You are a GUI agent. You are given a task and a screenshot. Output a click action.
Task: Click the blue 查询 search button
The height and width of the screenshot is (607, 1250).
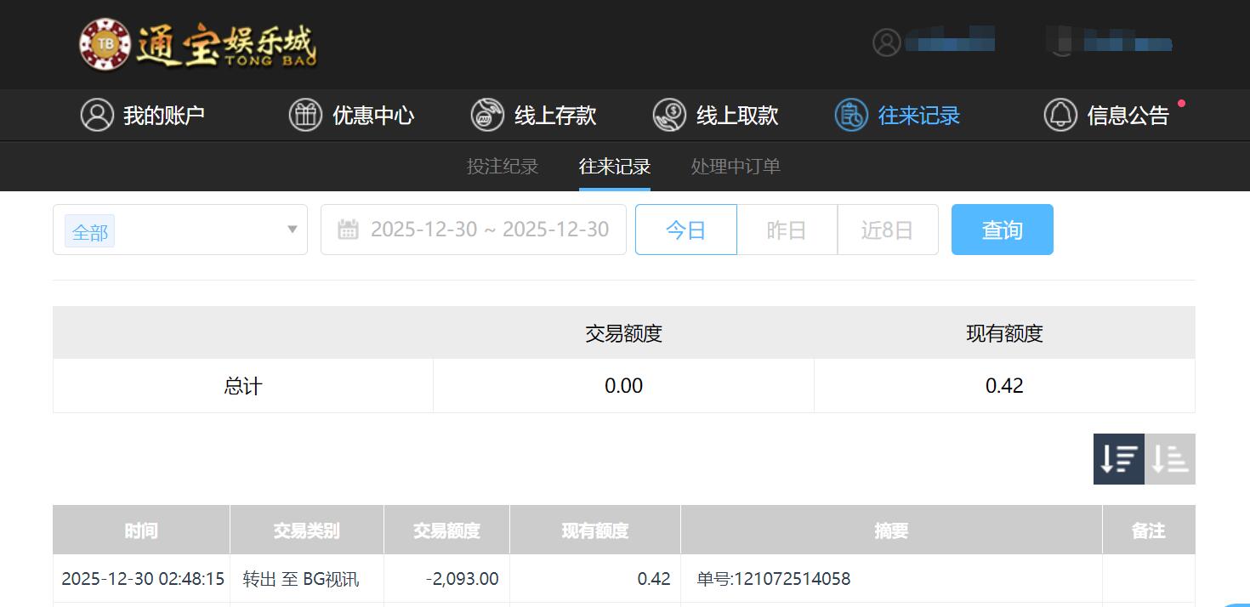tap(1002, 229)
